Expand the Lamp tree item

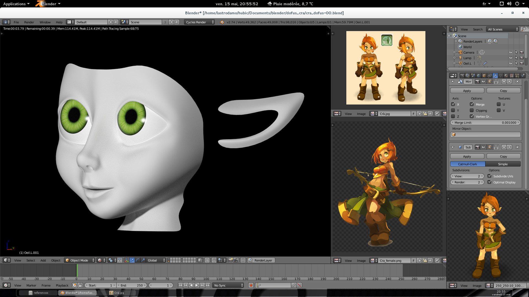pyautogui.click(x=455, y=58)
